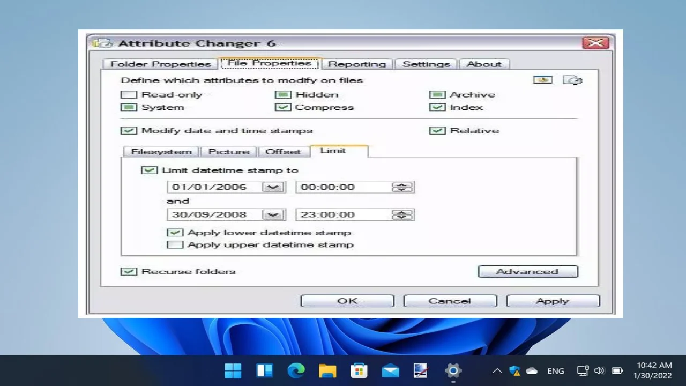
Task: Click the Apply button
Action: (x=553, y=301)
